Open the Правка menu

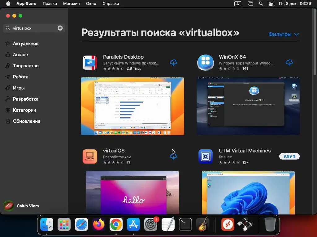(x=50, y=4)
